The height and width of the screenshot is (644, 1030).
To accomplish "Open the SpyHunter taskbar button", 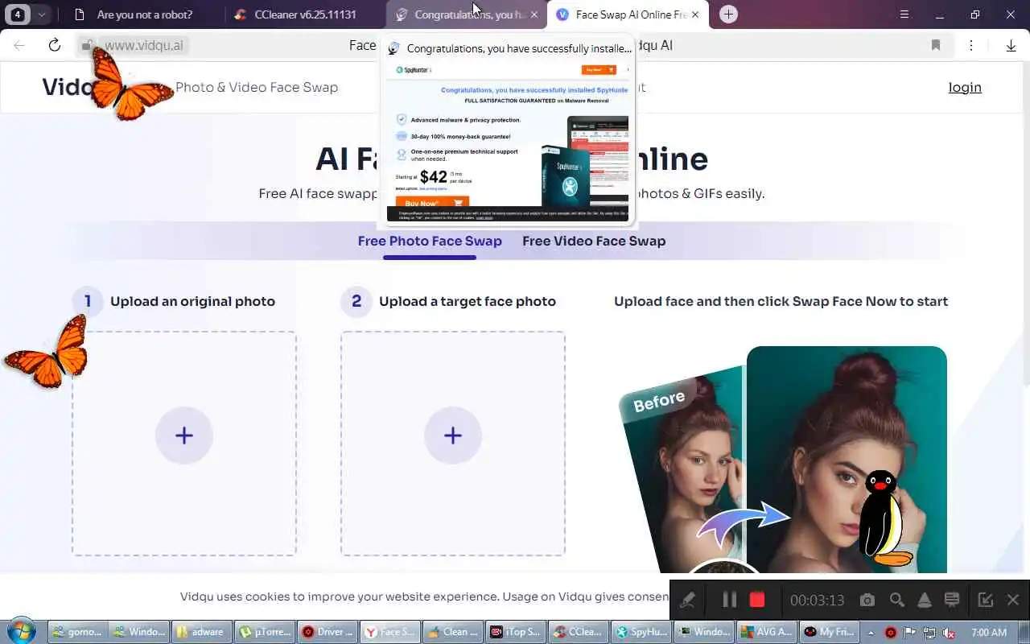I will pos(640,632).
